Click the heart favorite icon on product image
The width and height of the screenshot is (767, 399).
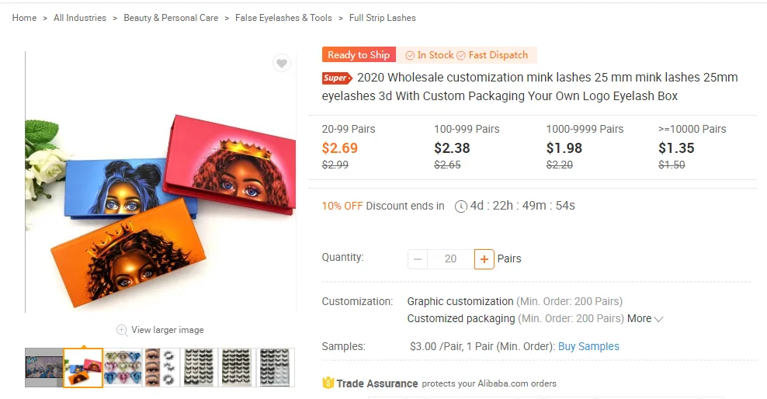pyautogui.click(x=282, y=64)
